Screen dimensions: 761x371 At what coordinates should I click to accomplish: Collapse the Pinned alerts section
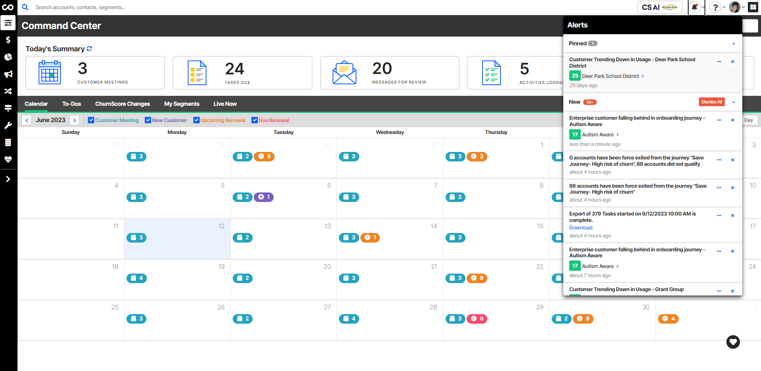(734, 43)
